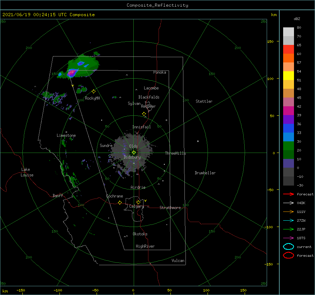
Task: Click the ThreeHills city label
Action: click(x=176, y=153)
